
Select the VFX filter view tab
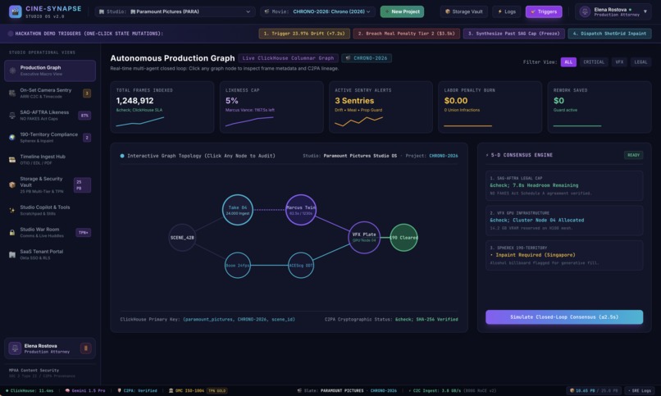click(619, 62)
